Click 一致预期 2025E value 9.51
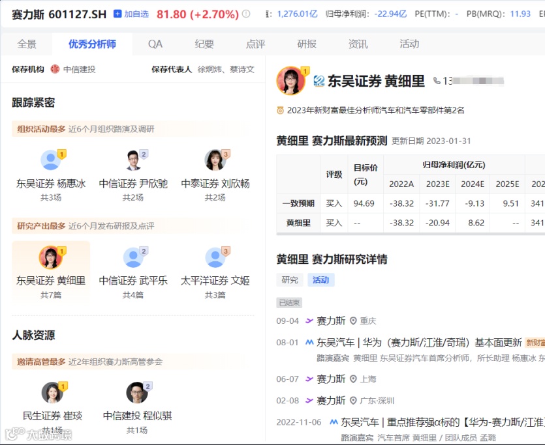The width and height of the screenshot is (545, 445). [510, 203]
